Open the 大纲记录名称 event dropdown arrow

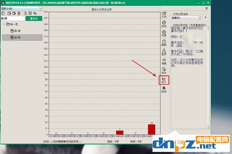pos(199,18)
